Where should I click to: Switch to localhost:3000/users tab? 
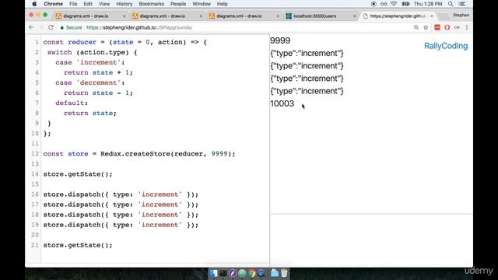coord(314,16)
